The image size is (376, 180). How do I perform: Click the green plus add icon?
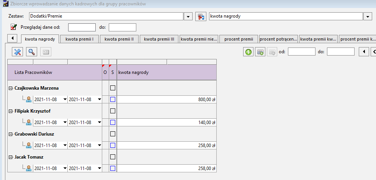click(248, 52)
